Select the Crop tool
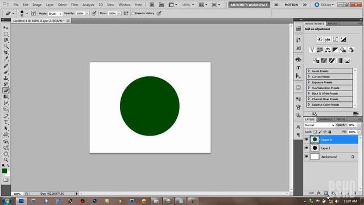Viewport: 364px width, 205px height. 6,52
